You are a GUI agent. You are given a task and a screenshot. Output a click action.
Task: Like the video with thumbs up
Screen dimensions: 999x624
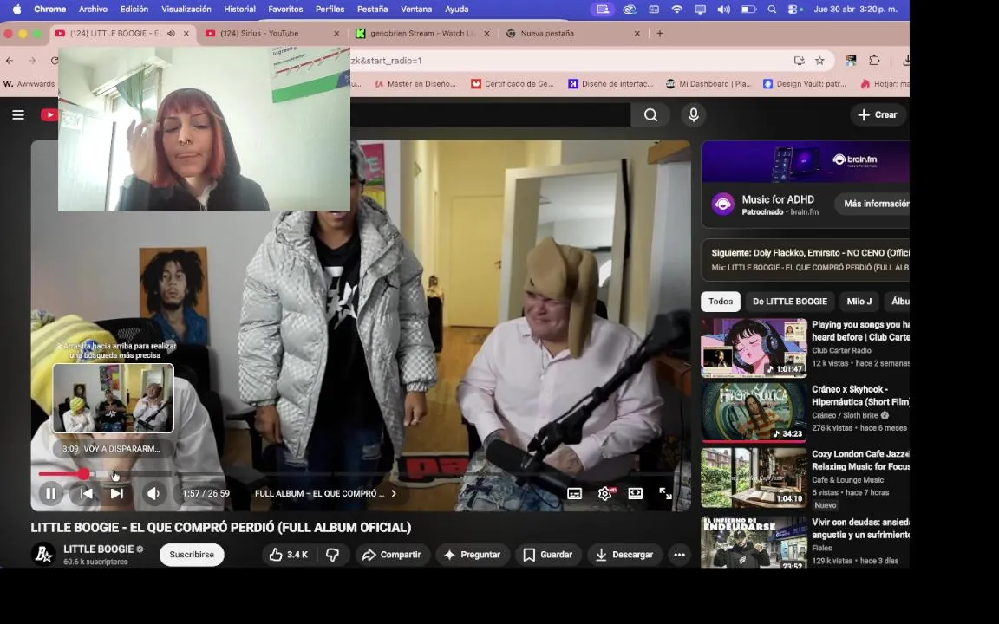[x=289, y=555]
